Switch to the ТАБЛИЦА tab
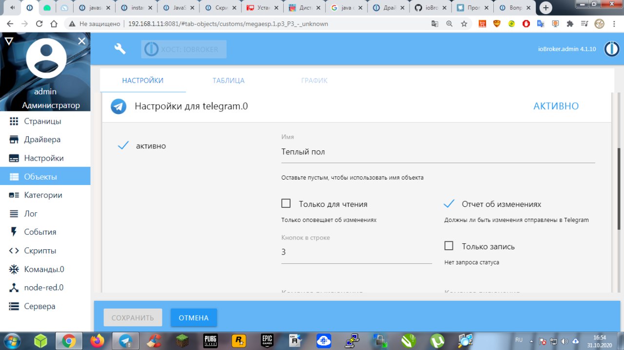Screen dimensions: 624x350 228,80
